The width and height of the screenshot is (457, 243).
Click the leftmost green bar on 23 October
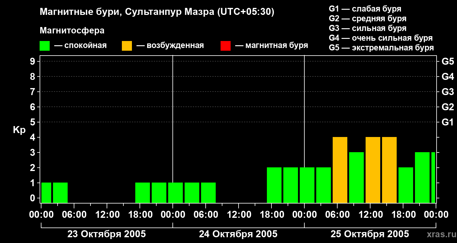(x=46, y=193)
